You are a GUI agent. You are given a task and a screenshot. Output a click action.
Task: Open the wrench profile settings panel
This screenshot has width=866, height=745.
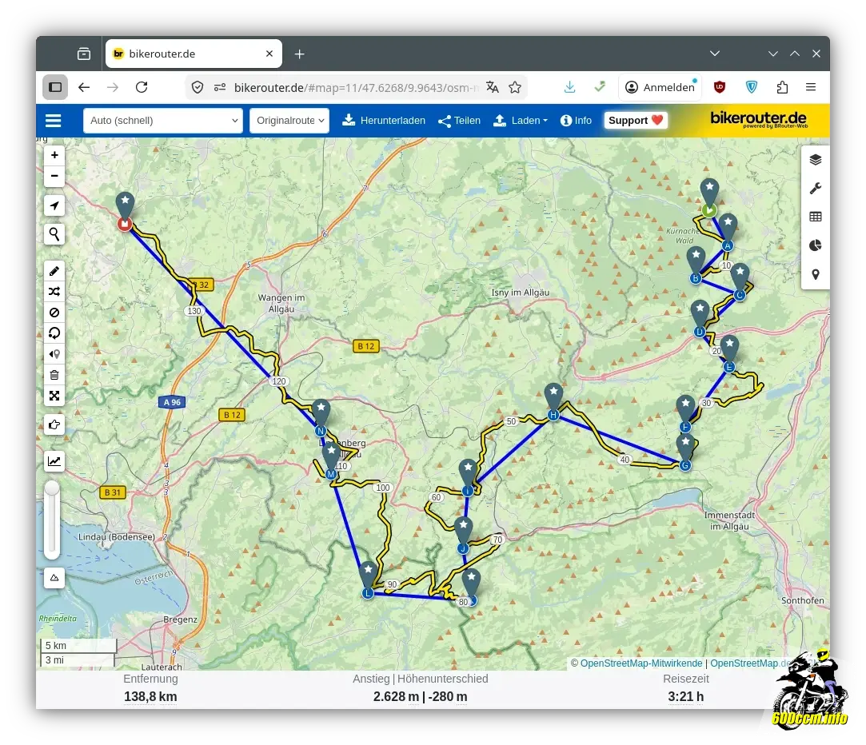tap(815, 188)
